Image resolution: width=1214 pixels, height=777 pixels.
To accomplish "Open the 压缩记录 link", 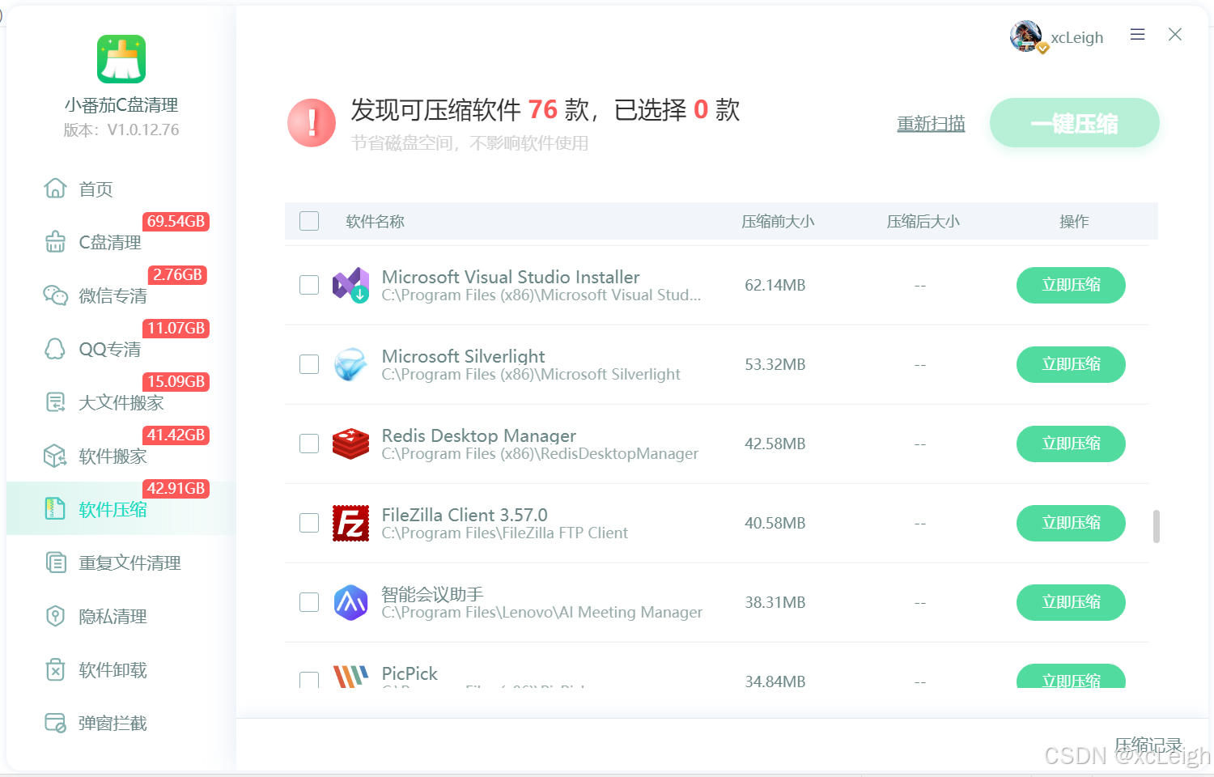I will point(1148,745).
